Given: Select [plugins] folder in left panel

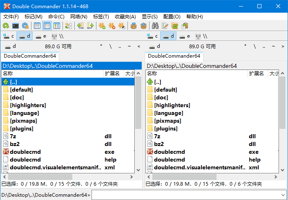Looking at the screenshot, I should click(68, 128).
